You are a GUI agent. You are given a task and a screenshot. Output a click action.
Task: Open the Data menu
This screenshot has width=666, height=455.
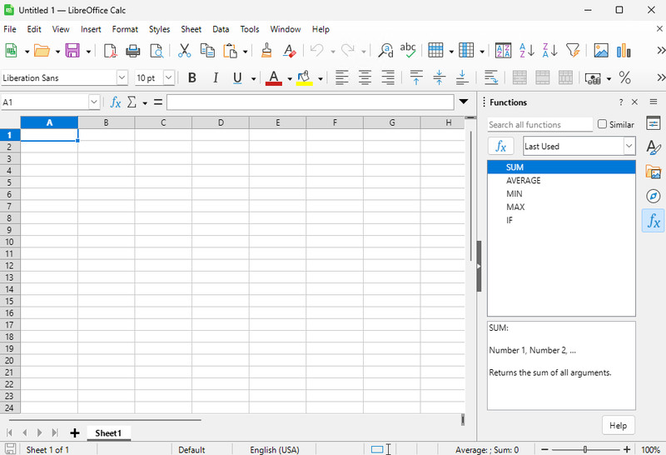pos(221,29)
